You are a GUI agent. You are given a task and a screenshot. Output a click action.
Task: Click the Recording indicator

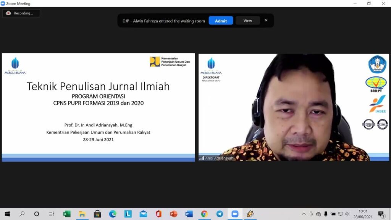coord(21,13)
